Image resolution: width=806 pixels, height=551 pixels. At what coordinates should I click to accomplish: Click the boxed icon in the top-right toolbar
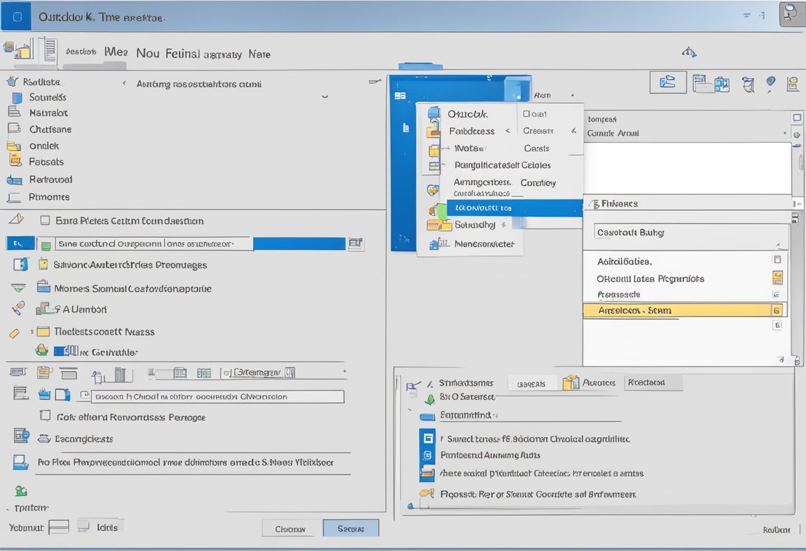coord(667,83)
